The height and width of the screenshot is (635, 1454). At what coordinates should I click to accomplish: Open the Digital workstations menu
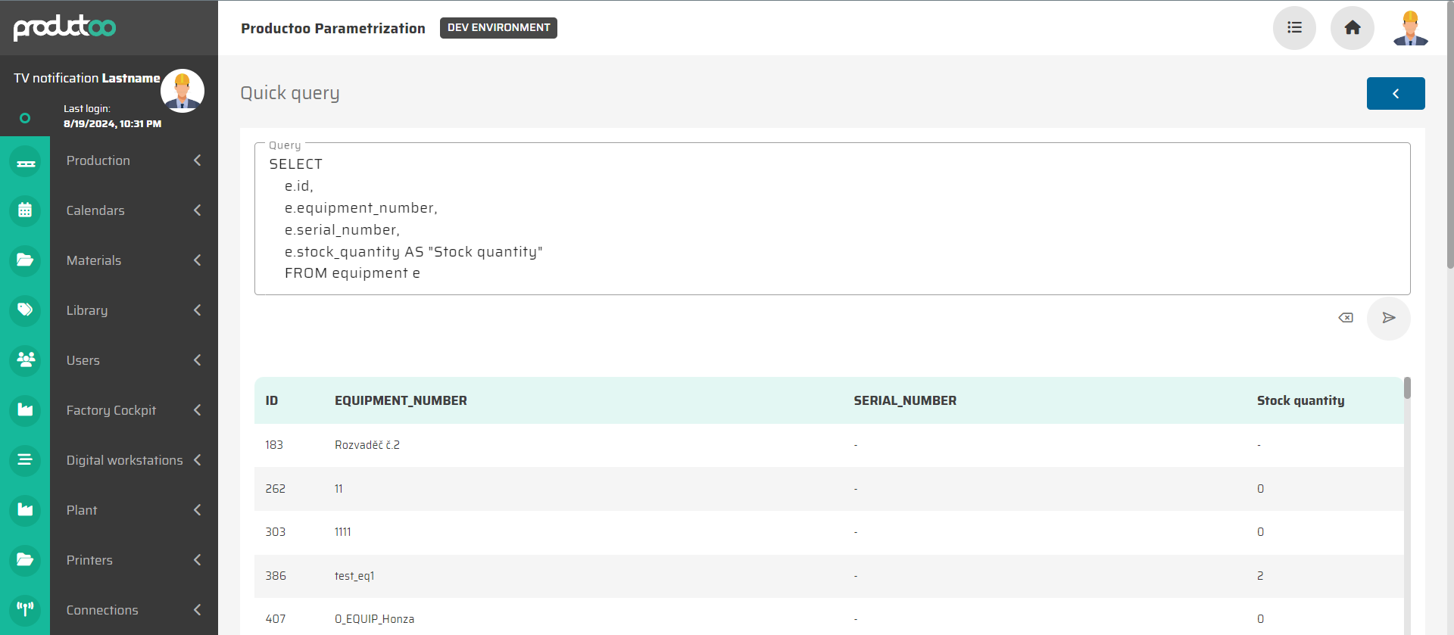click(124, 460)
